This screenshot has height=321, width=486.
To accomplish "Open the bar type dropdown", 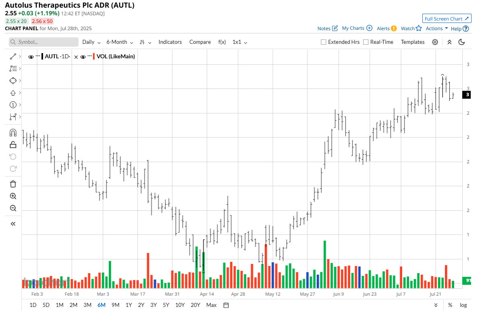I will tap(145, 42).
